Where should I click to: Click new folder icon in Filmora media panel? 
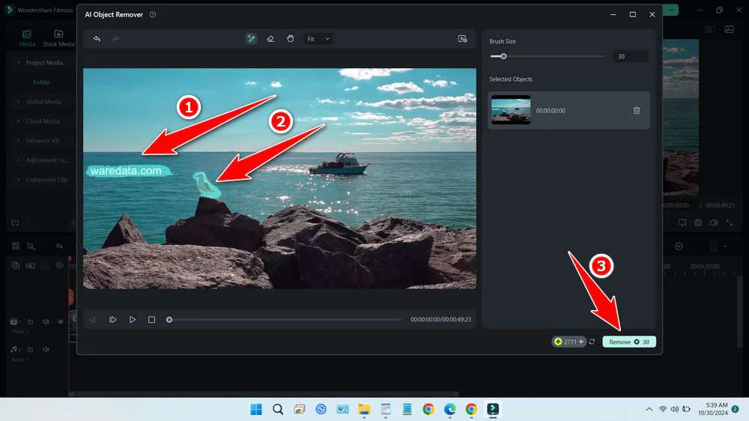(x=15, y=222)
